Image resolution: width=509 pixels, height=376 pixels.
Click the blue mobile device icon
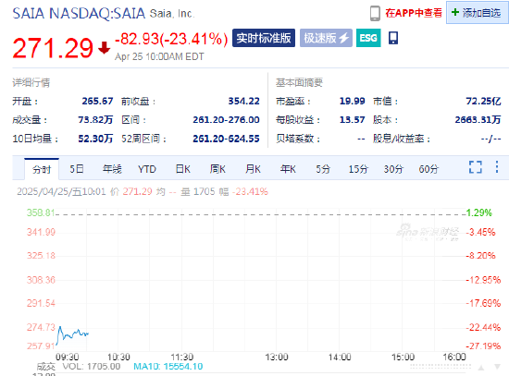click(x=393, y=38)
